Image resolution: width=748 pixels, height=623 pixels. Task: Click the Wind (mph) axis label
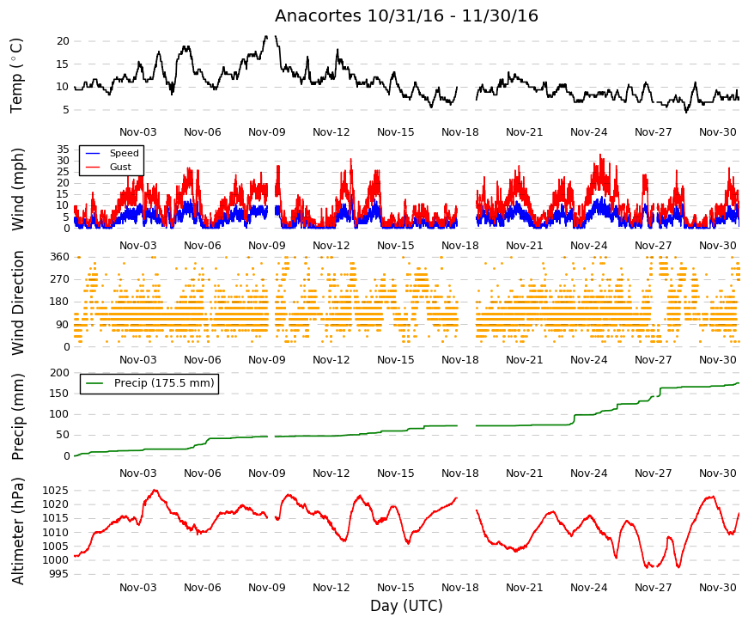(16, 189)
